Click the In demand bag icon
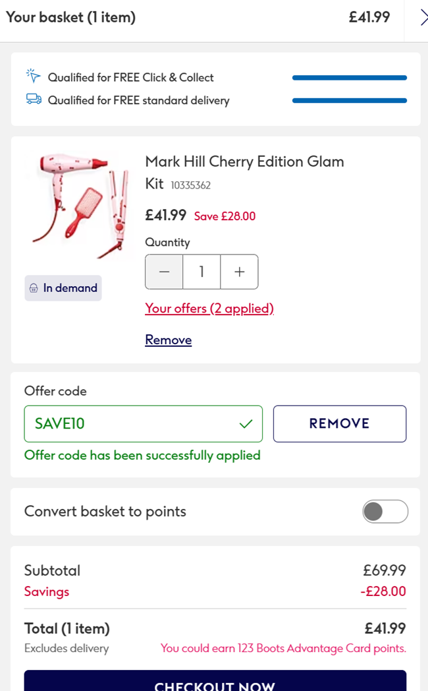Viewport: 428px width, 691px height. [x=35, y=287]
